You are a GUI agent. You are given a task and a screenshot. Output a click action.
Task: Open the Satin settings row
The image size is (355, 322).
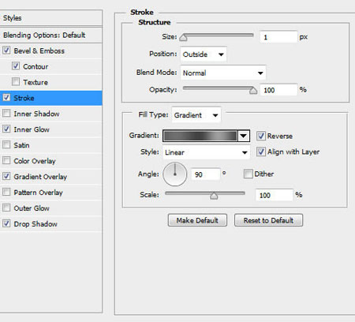tap(21, 145)
